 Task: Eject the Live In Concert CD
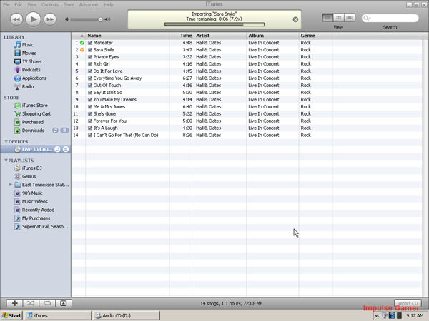[66, 149]
